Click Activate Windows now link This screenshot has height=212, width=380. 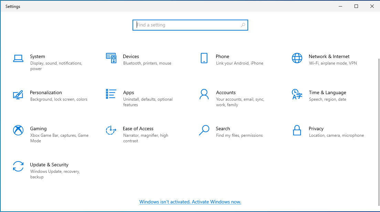(190, 202)
